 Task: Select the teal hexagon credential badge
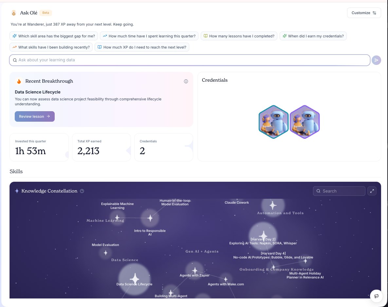click(273, 122)
